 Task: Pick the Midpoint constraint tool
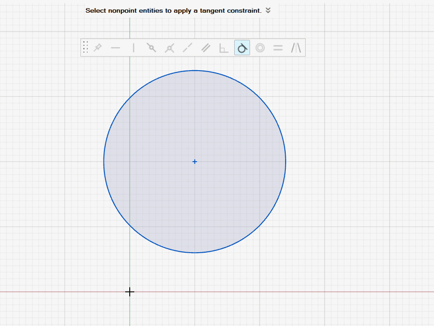tap(170, 48)
